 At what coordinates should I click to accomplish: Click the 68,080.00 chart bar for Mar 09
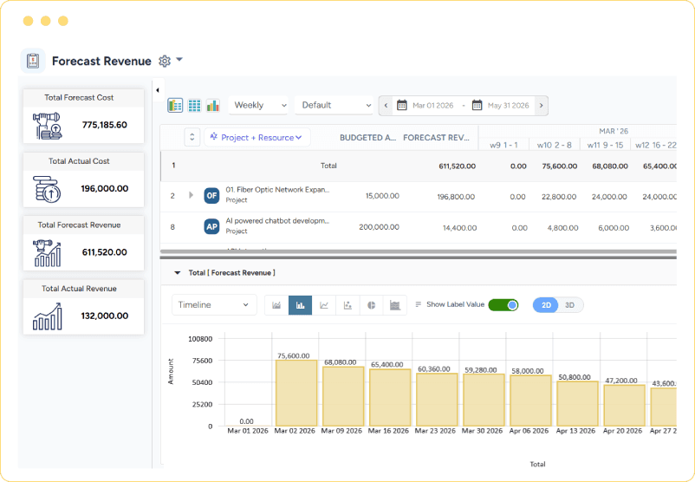[343, 396]
